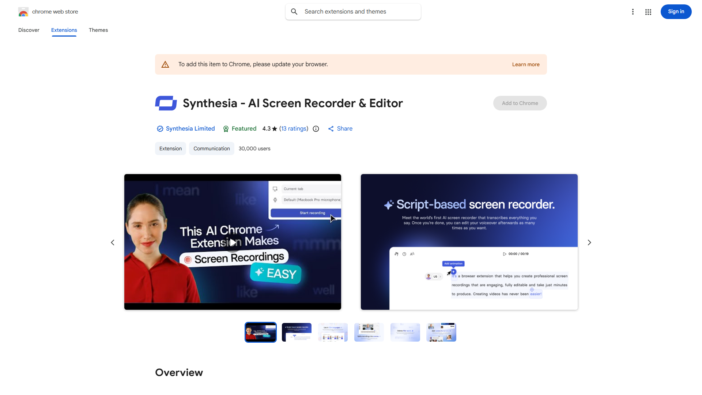
Task: Open the Learn more link in the banner
Action: [525, 64]
